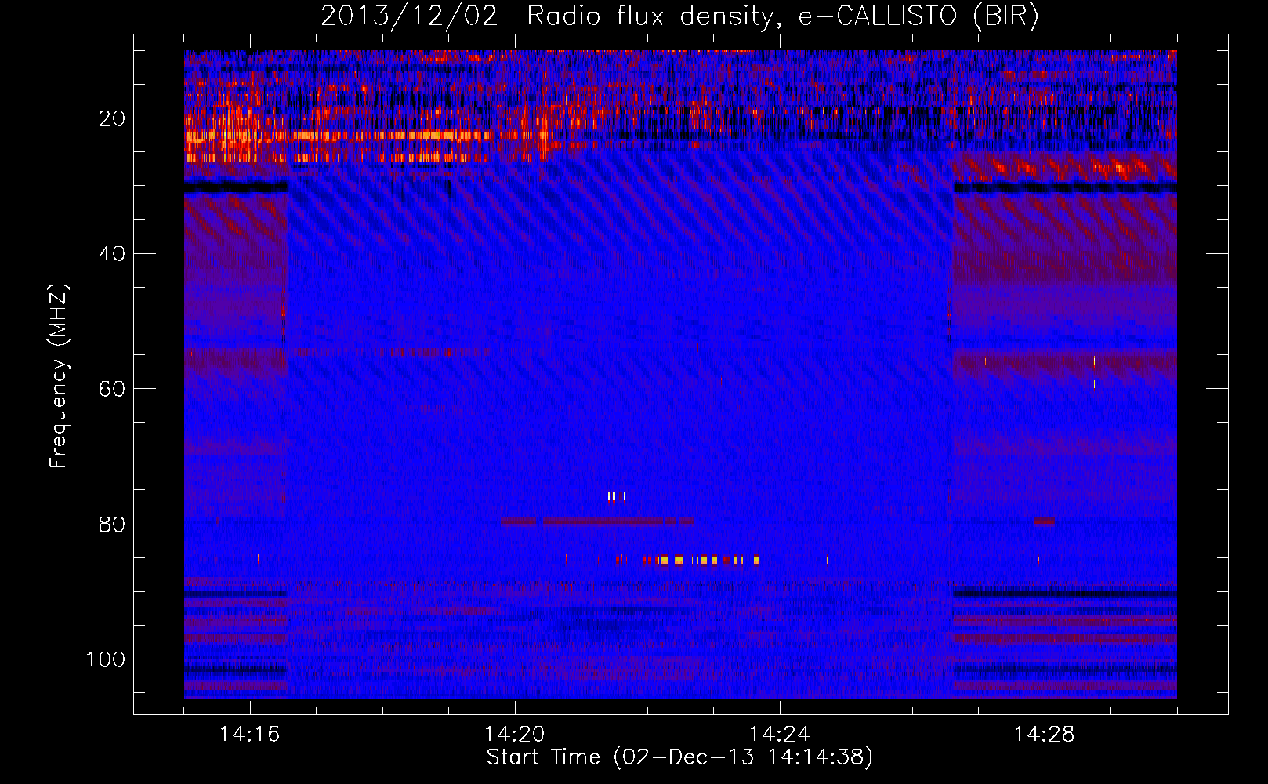Click the '100' frequency tick label
This screenshot has width=1268, height=784.
(106, 659)
